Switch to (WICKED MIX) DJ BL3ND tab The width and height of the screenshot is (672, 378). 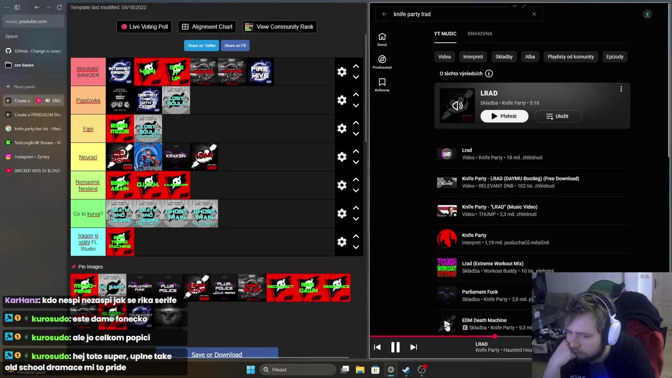tap(34, 171)
